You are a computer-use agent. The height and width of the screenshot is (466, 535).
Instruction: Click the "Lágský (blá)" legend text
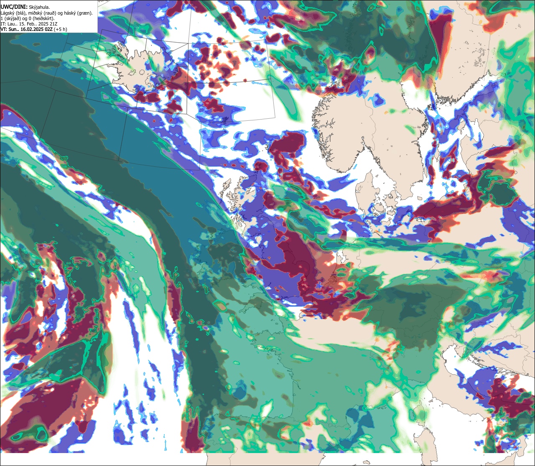pyautogui.click(x=13, y=13)
